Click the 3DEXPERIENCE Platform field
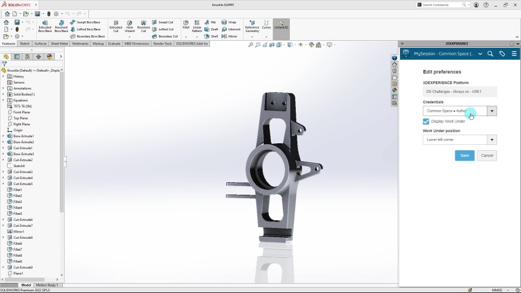Screen dimensions: 521x293 click(x=460, y=91)
